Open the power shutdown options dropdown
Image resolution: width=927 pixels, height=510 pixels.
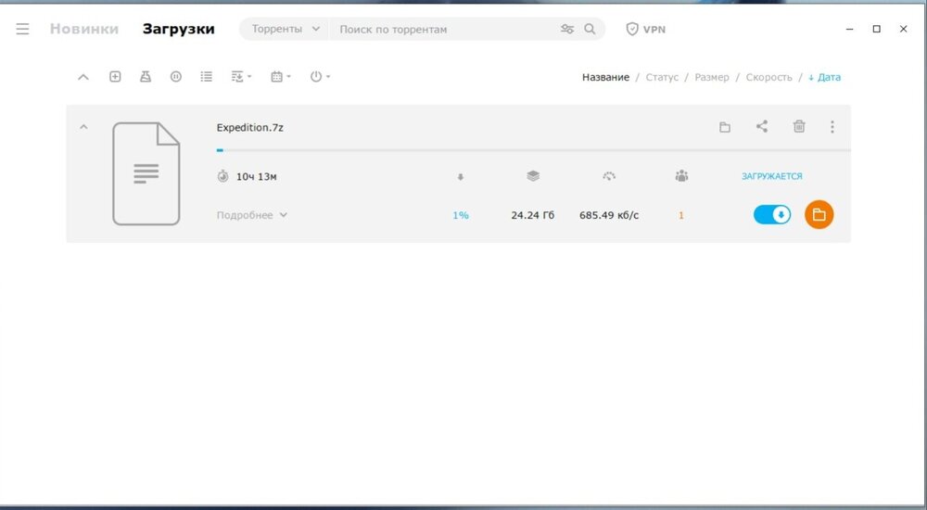pyautogui.click(x=320, y=76)
